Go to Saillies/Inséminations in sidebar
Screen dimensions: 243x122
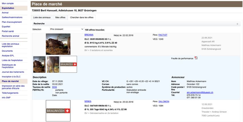[12, 17]
